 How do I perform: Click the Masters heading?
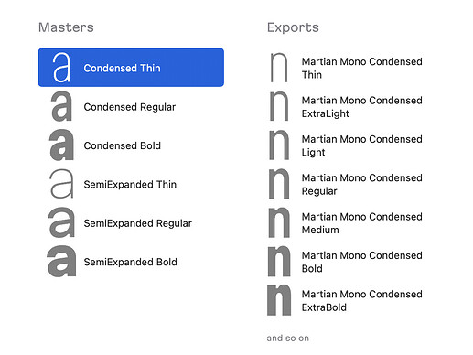(x=66, y=27)
